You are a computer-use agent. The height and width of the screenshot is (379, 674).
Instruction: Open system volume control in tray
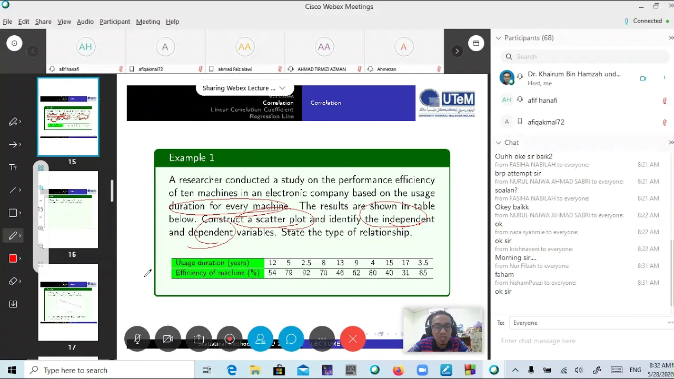point(579,370)
